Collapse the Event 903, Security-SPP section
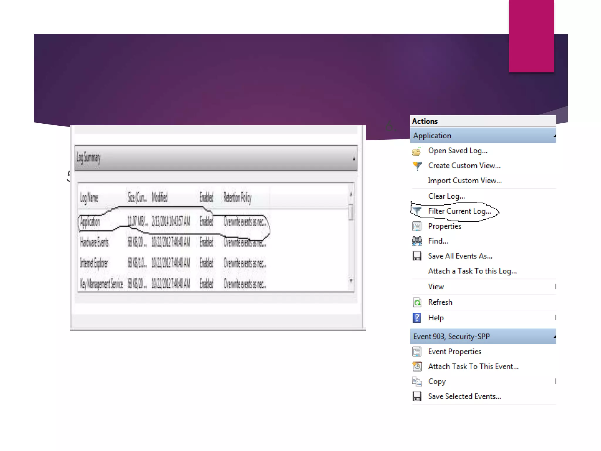 pos(554,337)
